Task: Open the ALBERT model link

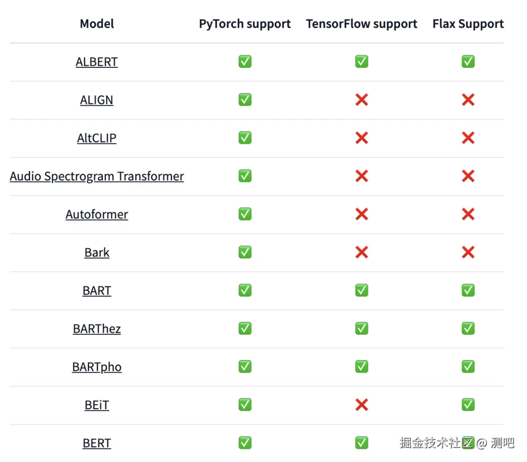Action: 97,62
